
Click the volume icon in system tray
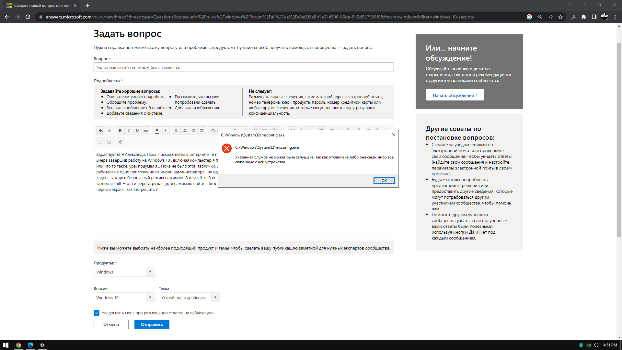(596, 345)
